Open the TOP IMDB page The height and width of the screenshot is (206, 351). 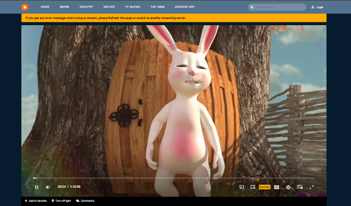tap(157, 7)
